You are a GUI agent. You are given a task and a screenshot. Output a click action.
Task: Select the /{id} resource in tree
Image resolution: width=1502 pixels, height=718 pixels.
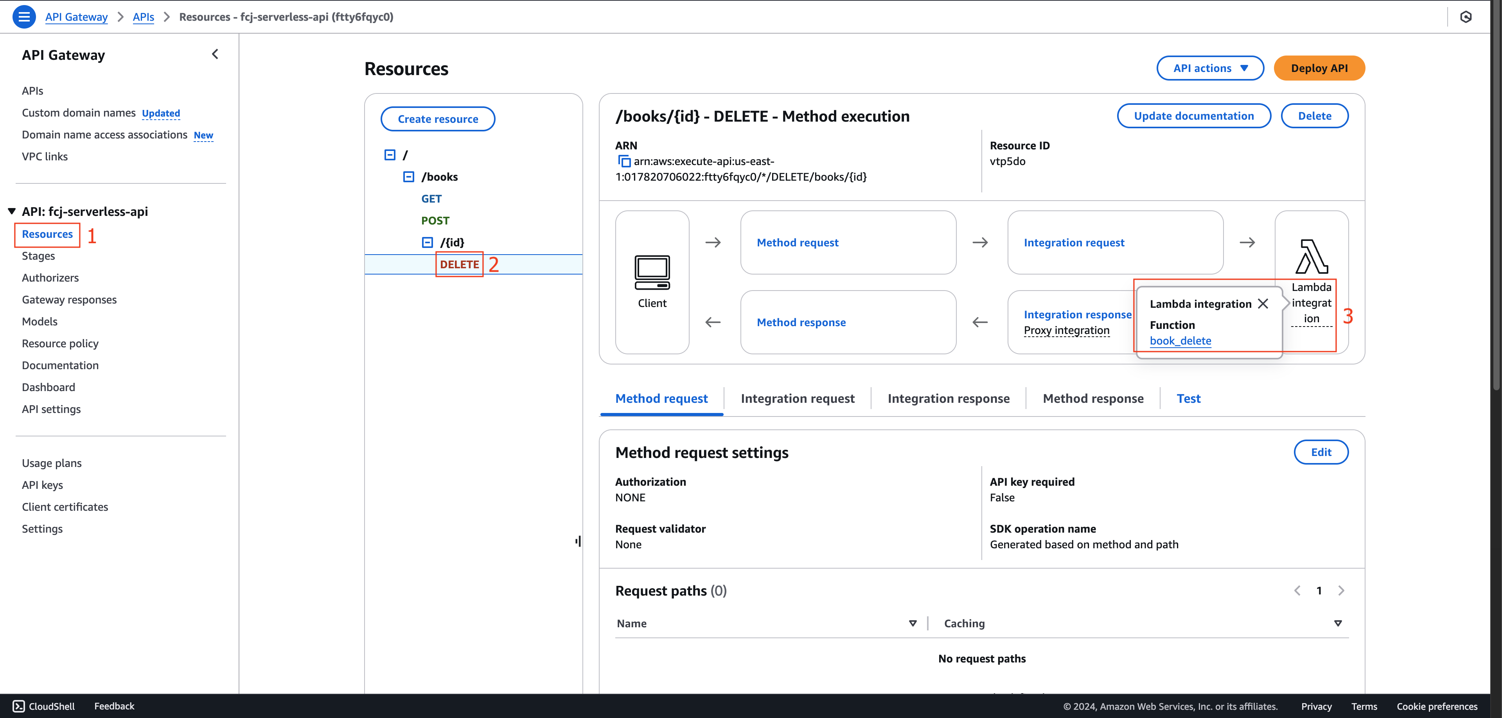click(452, 242)
